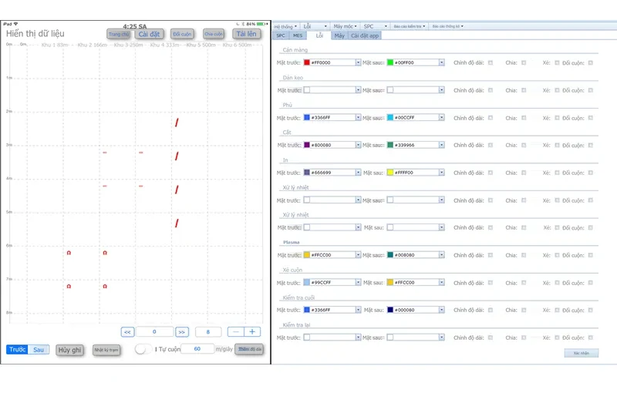The height and width of the screenshot is (393, 617).
Task: Click the Hủy ghi button
Action: pos(69,350)
